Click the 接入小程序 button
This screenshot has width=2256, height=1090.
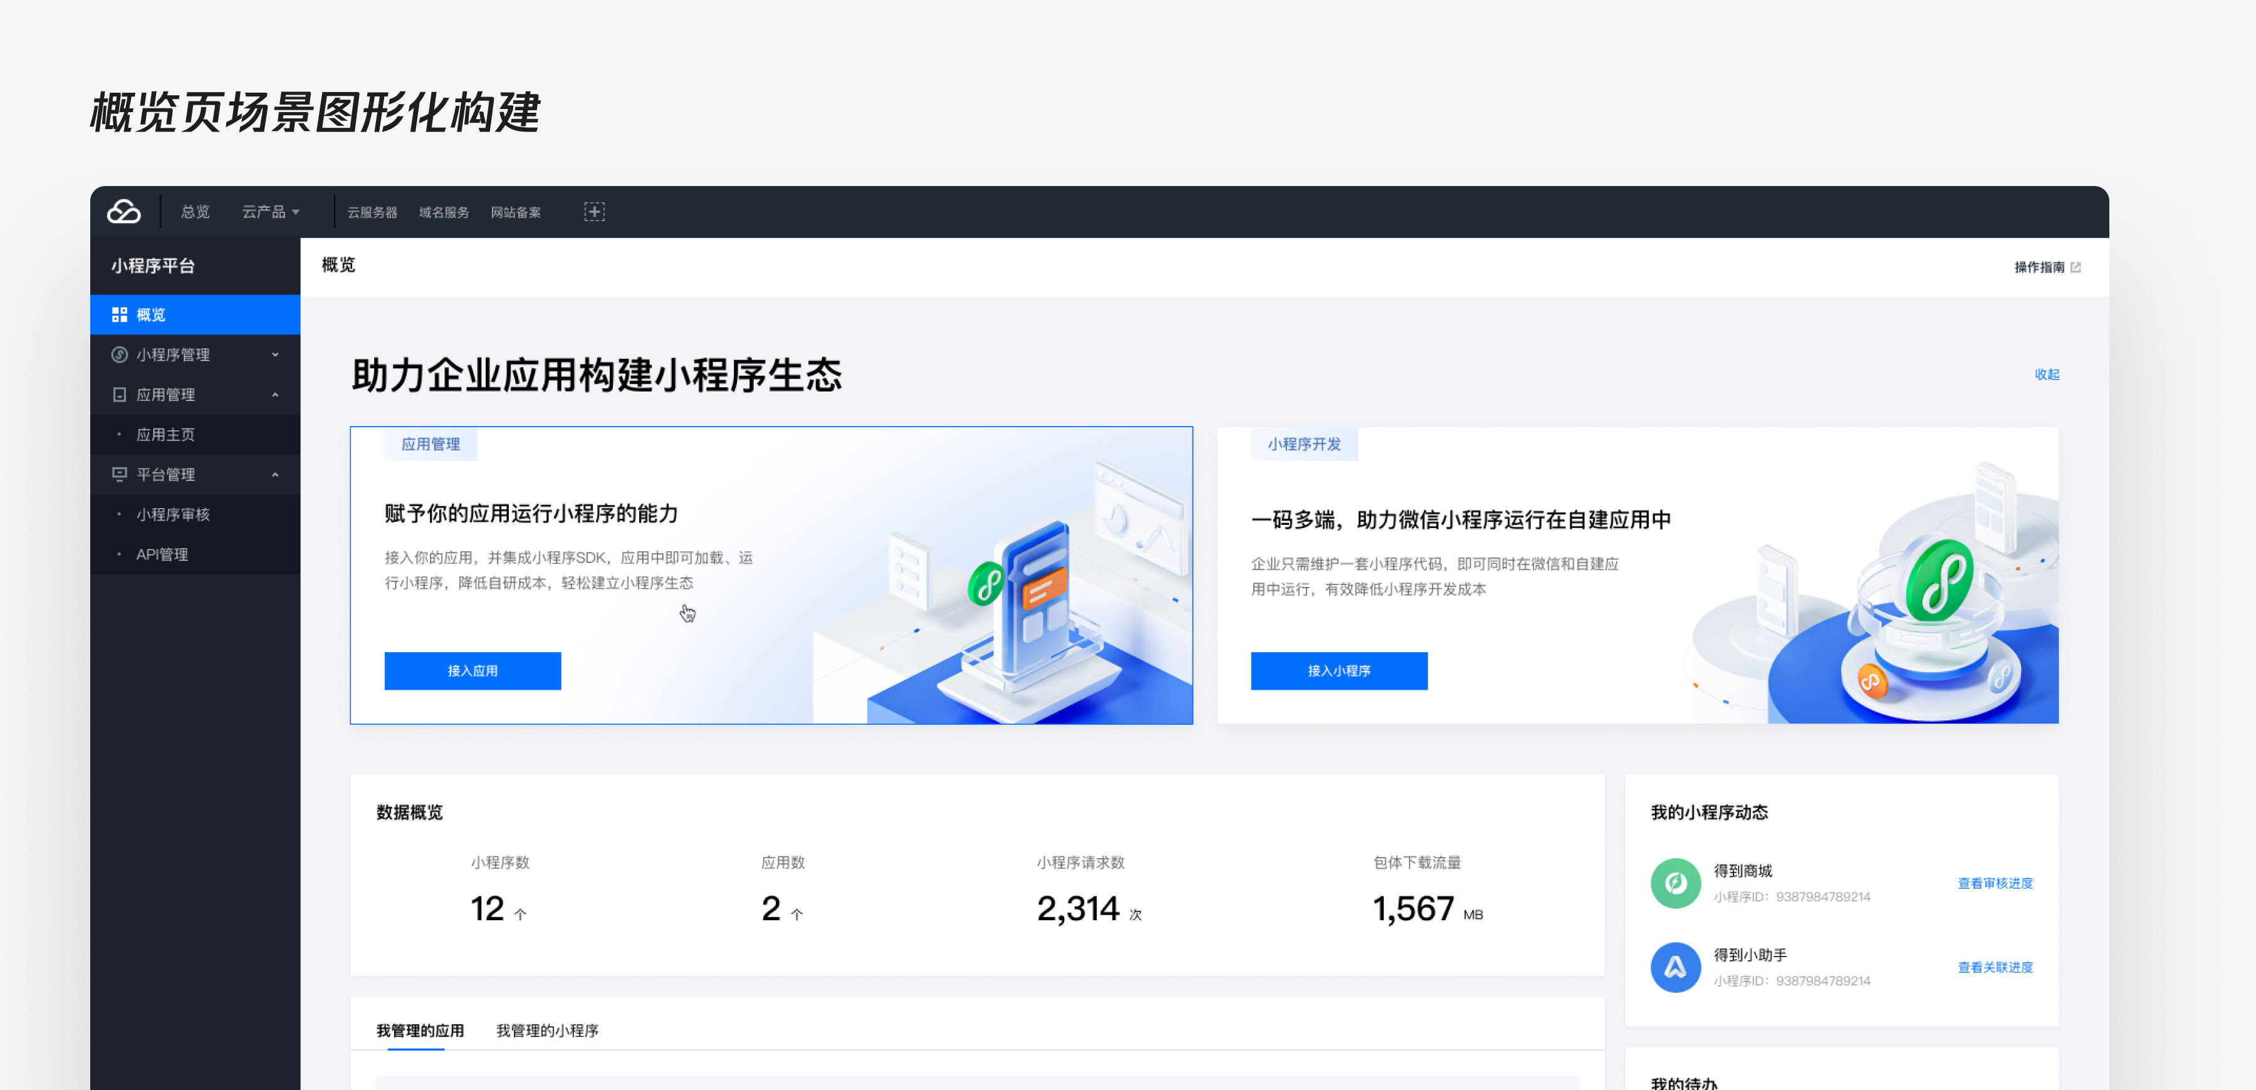pyautogui.click(x=1339, y=671)
